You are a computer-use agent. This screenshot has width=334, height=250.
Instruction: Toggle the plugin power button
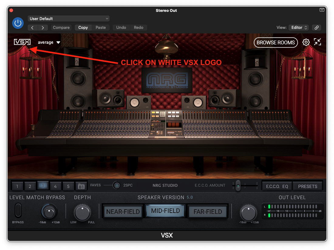[x=18, y=23]
